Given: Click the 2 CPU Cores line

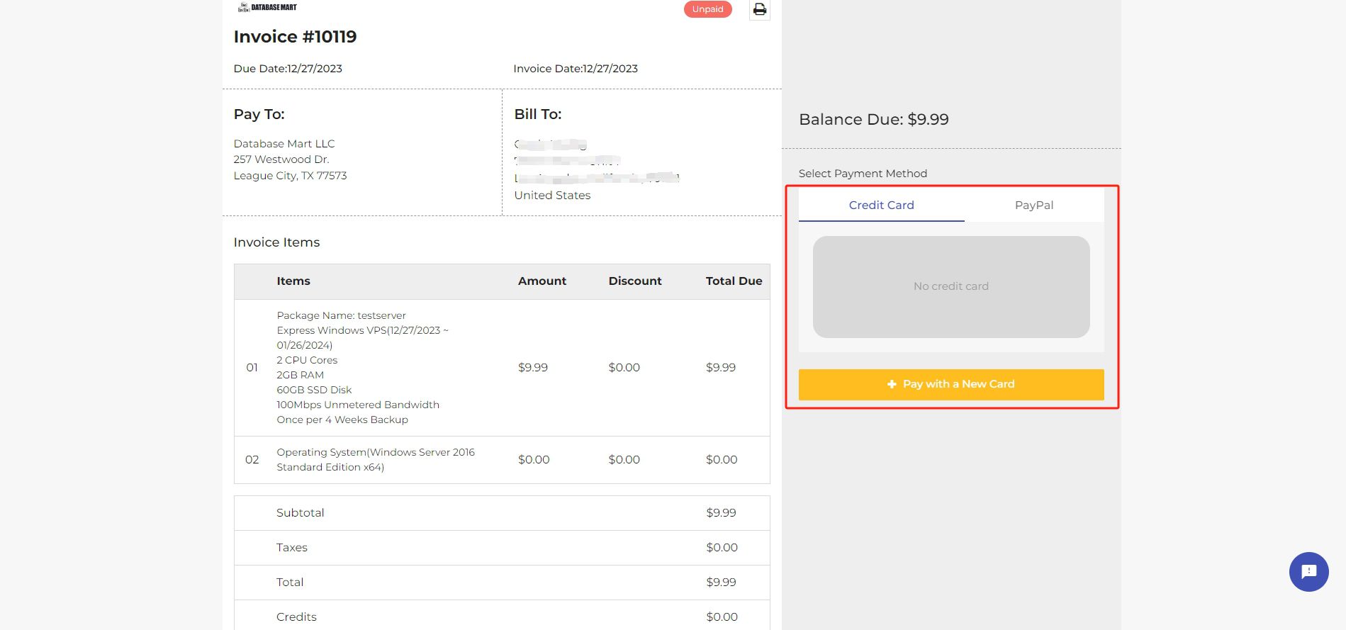Looking at the screenshot, I should pyautogui.click(x=307, y=360).
